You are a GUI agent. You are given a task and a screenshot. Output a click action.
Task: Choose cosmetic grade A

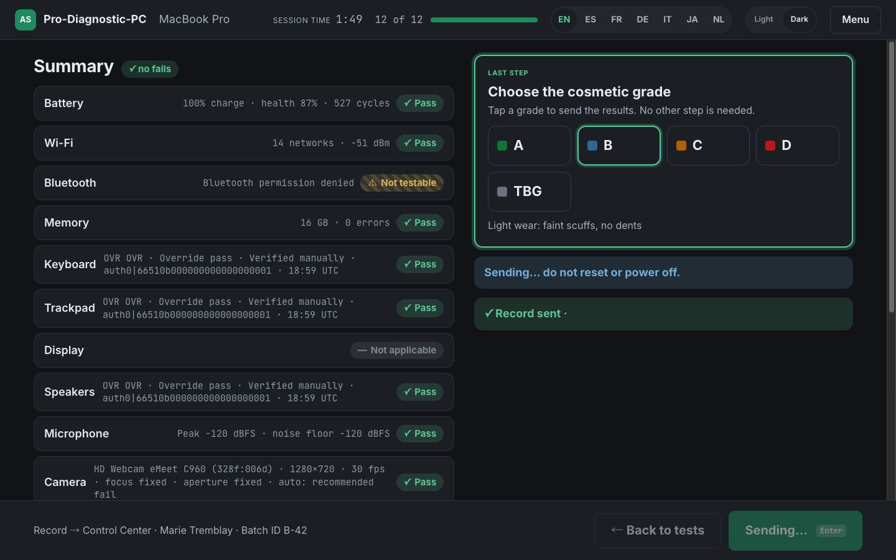pos(530,146)
